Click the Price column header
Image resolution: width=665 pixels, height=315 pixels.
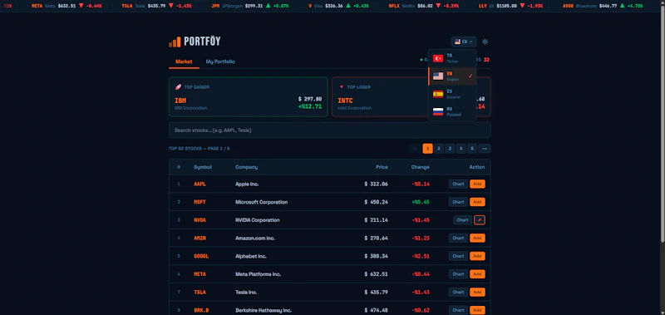382,167
